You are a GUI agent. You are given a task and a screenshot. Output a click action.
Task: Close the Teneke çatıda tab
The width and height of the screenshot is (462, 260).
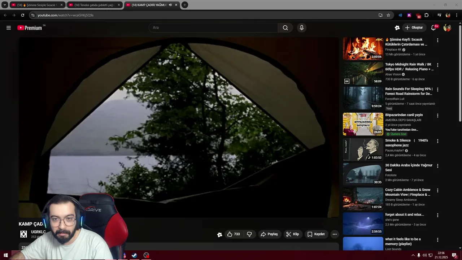119,5
